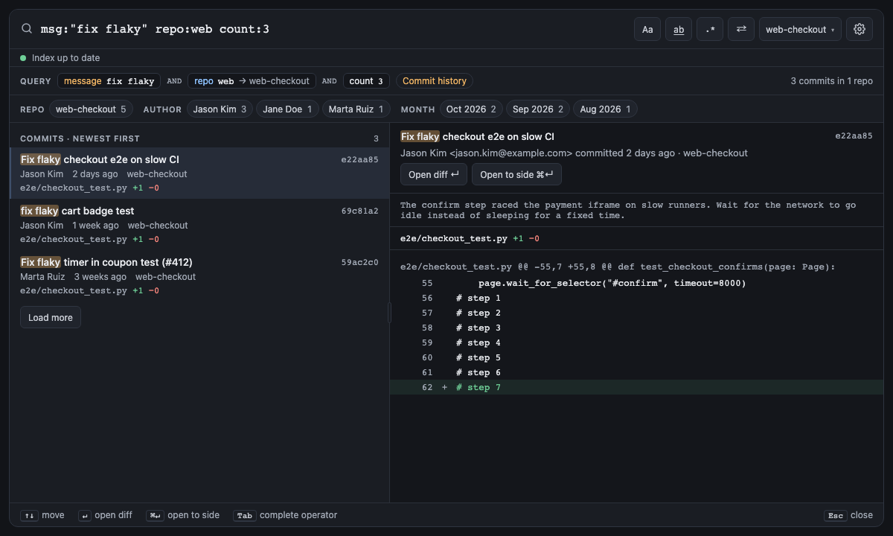
Task: Select commit Fix flaky timer in coupon test
Action: pos(199,275)
